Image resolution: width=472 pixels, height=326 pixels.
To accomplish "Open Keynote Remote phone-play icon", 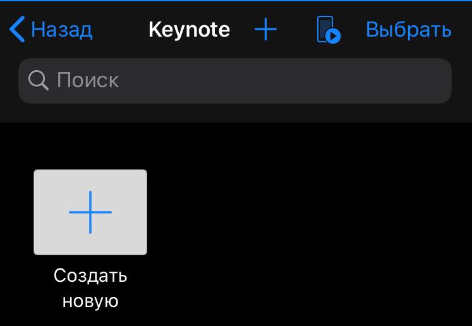I will 329,30.
